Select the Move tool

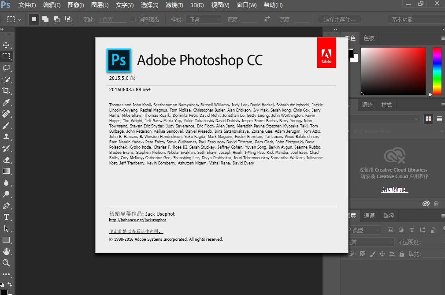(x=6, y=45)
